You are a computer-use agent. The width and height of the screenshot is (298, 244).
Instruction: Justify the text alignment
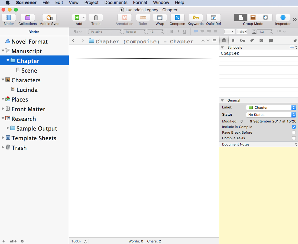click(x=215, y=32)
